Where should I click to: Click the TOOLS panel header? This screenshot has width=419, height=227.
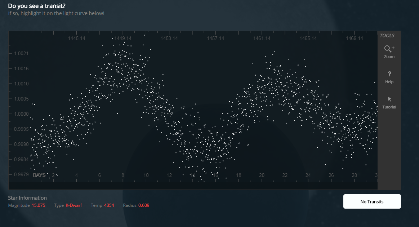[387, 35]
